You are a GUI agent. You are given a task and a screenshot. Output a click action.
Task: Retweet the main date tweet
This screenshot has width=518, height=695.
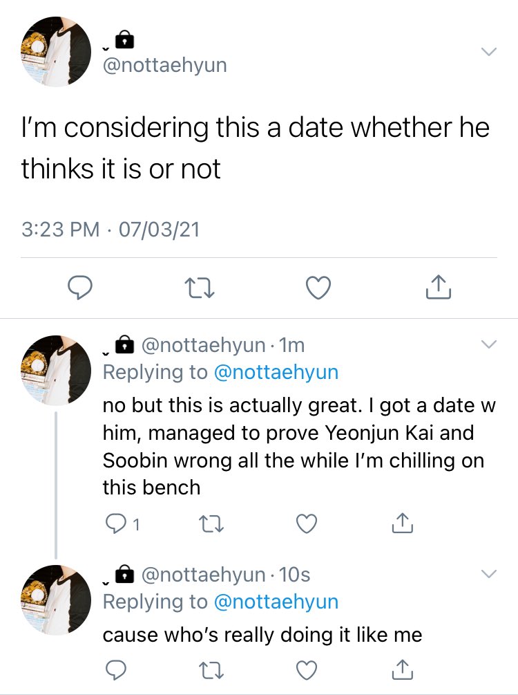pyautogui.click(x=199, y=287)
